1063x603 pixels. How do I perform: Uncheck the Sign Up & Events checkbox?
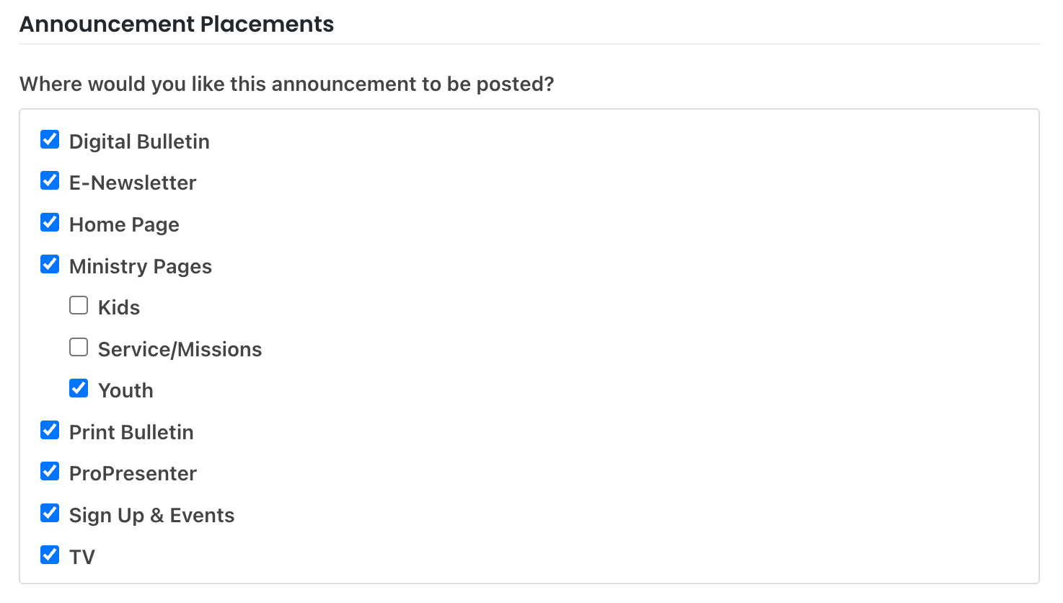point(50,513)
